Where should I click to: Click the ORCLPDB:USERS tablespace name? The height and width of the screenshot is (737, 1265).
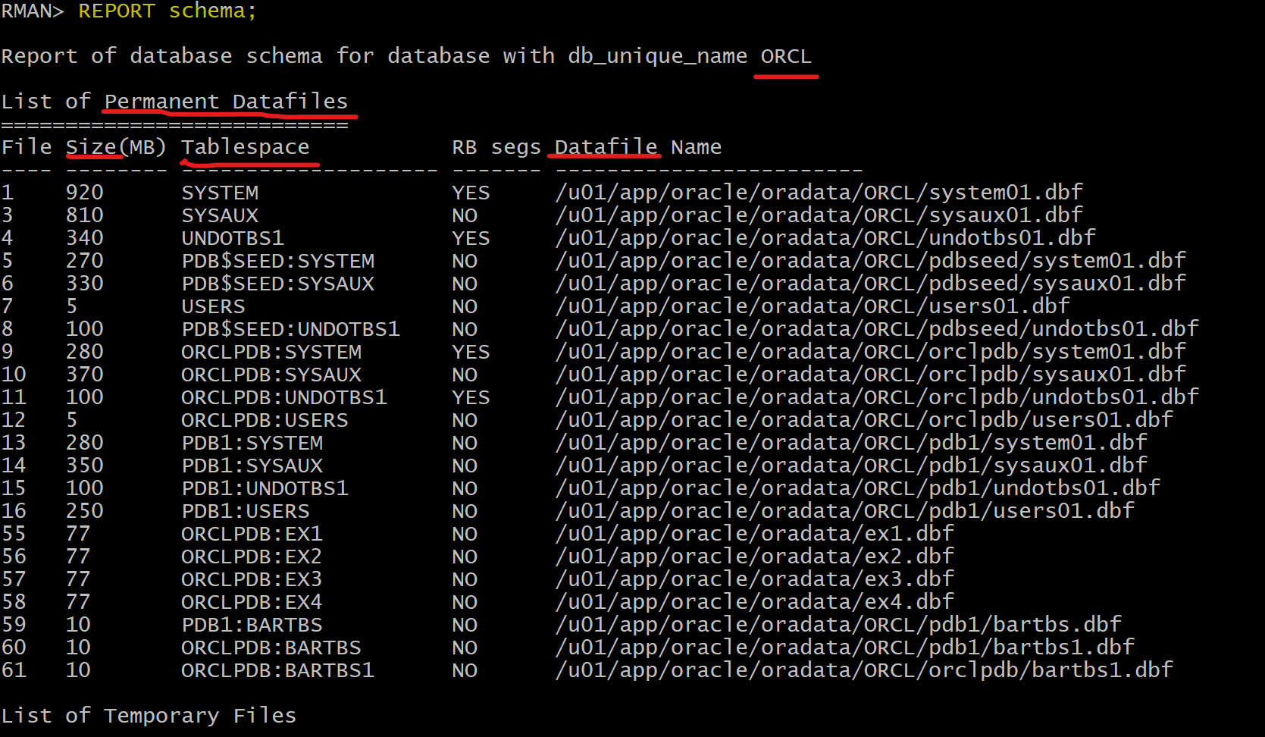click(265, 420)
